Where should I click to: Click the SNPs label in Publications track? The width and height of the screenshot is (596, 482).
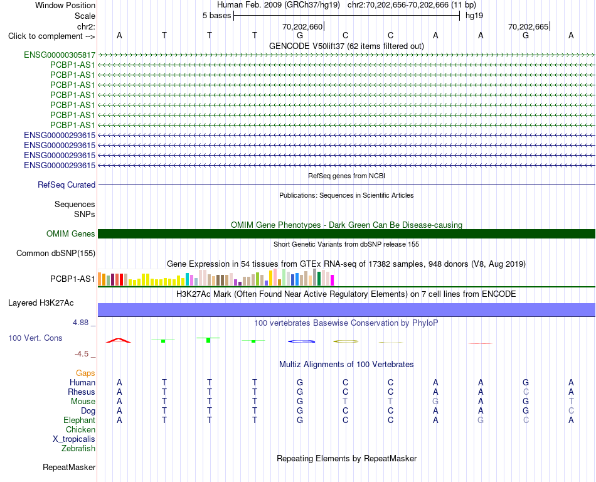pos(85,215)
